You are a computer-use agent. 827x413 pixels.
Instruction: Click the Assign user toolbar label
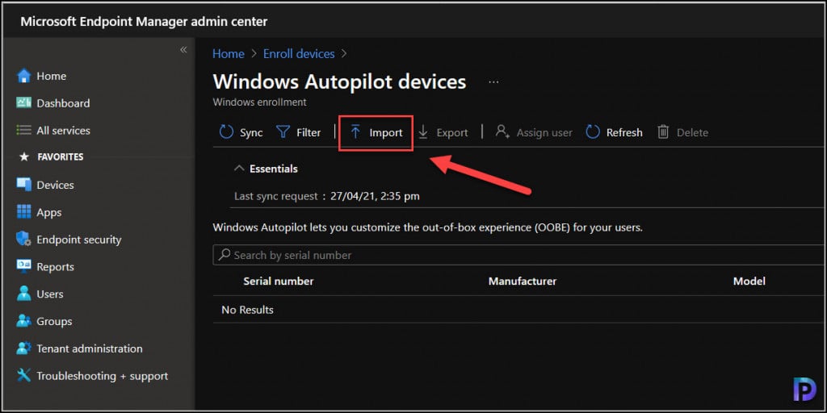tap(544, 133)
